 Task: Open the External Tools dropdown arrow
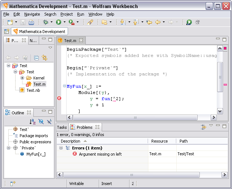tap(77, 22)
